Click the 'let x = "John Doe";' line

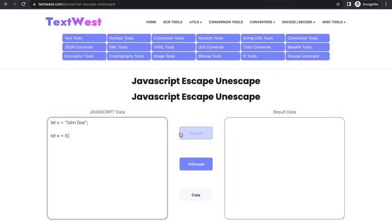69,123
